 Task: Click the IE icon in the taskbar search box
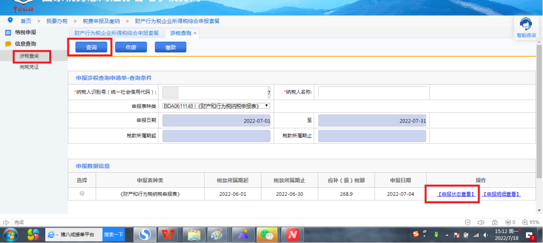[52, 234]
